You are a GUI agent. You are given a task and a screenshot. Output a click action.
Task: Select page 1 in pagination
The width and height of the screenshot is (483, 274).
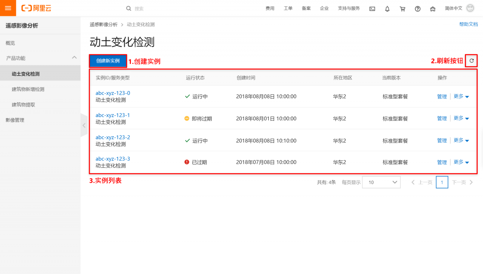pos(442,182)
